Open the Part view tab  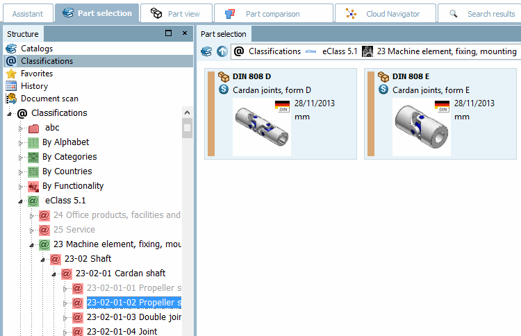click(176, 14)
